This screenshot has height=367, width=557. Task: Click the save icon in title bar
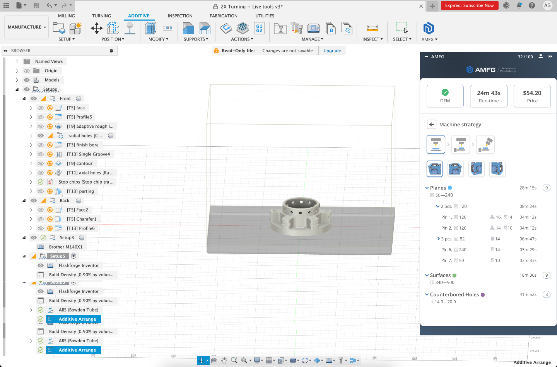[36, 5]
